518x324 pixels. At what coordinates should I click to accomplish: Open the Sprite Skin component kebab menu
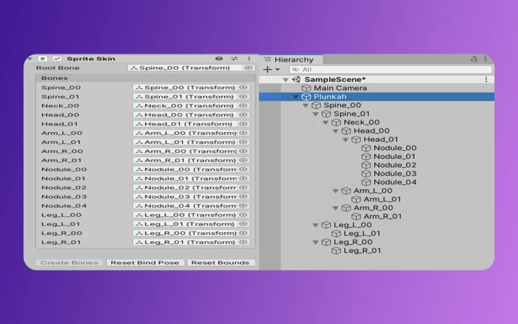coord(249,59)
